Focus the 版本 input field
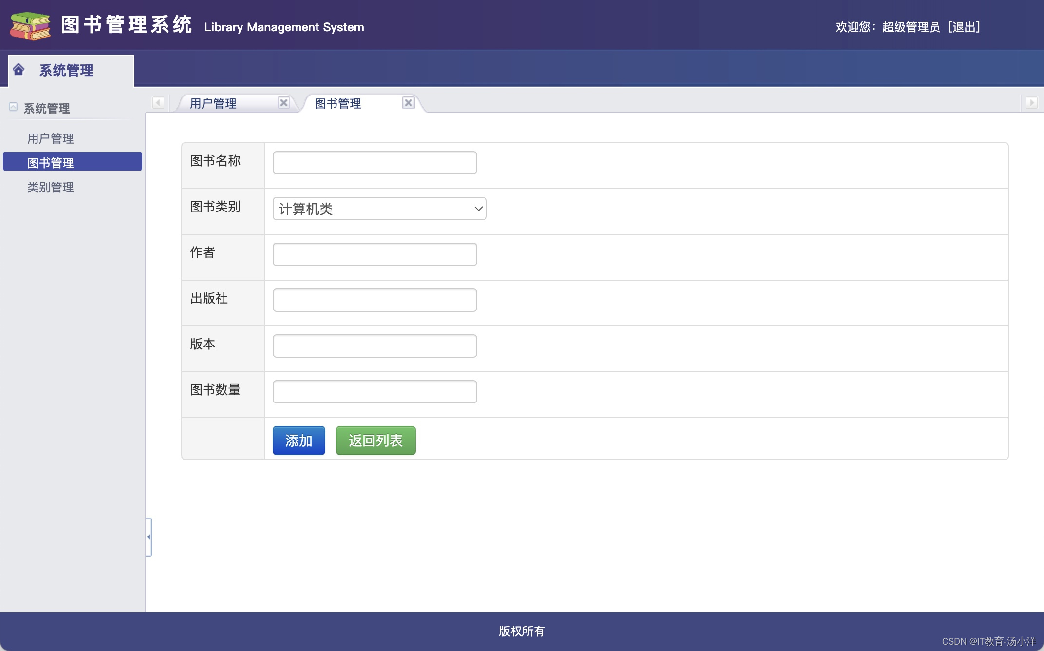1044x651 pixels. point(374,346)
